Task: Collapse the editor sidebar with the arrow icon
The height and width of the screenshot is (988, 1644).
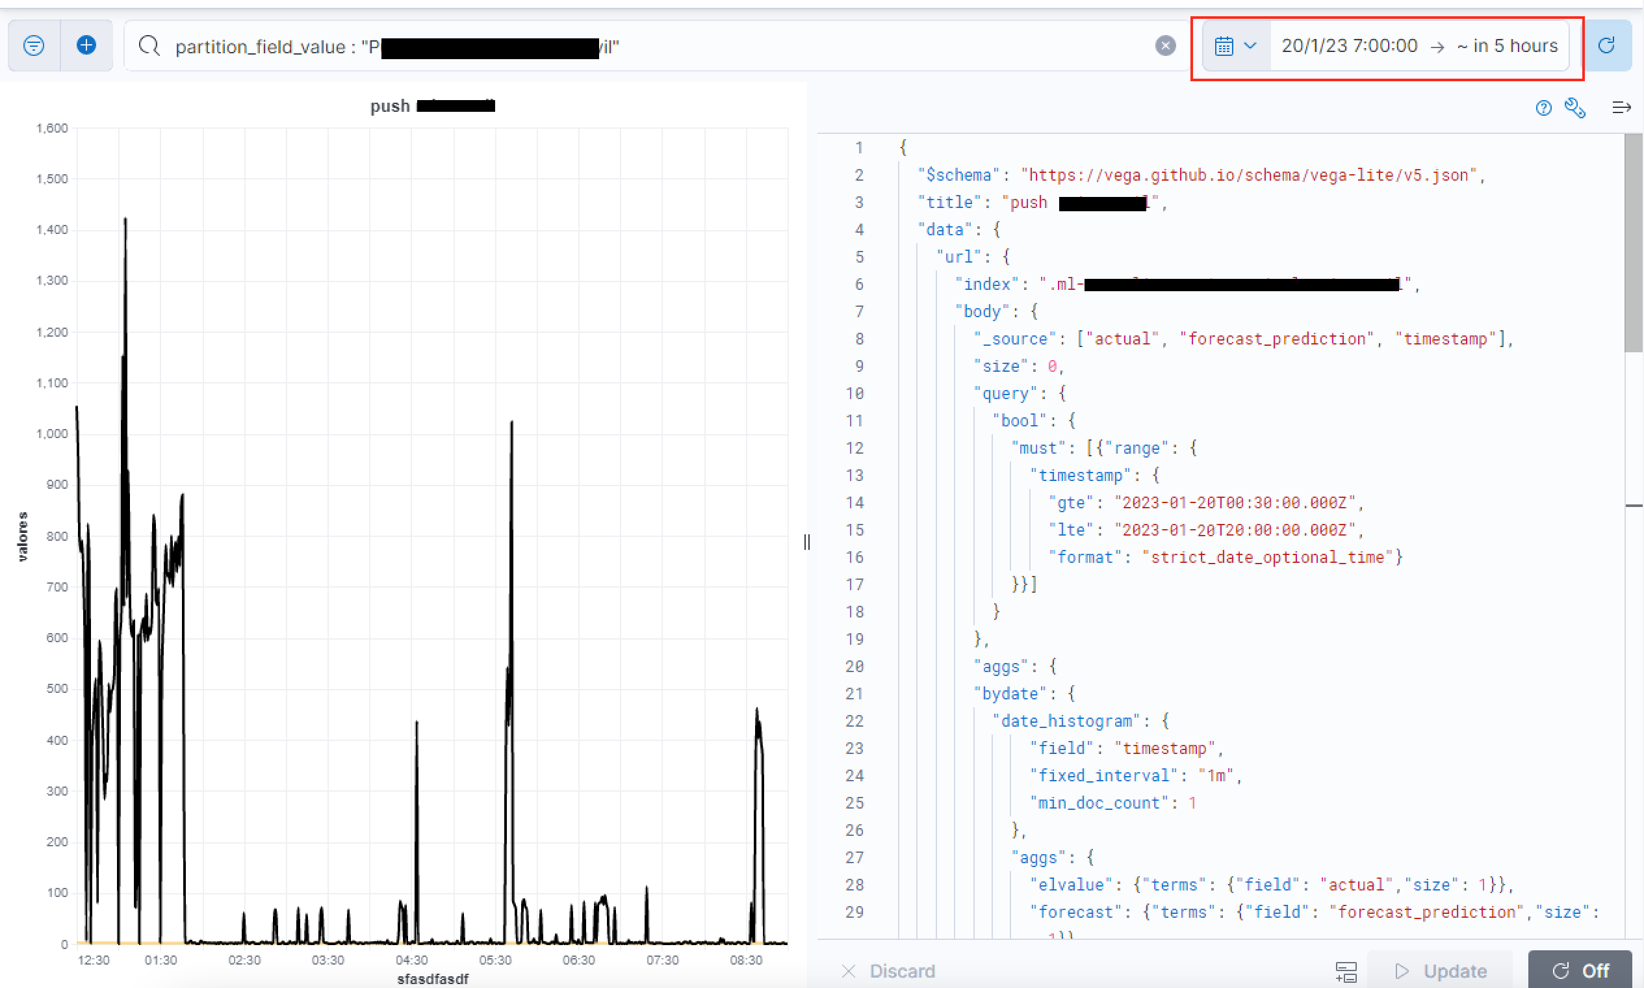Action: (1621, 107)
